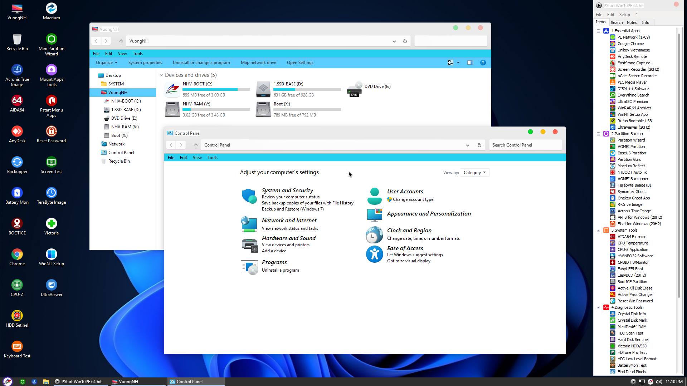This screenshot has width=687, height=386.
Task: Open TeraByte Image desktop icon
Action: tap(51, 196)
